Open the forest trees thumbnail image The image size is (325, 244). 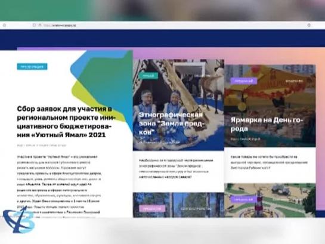tap(178, 205)
